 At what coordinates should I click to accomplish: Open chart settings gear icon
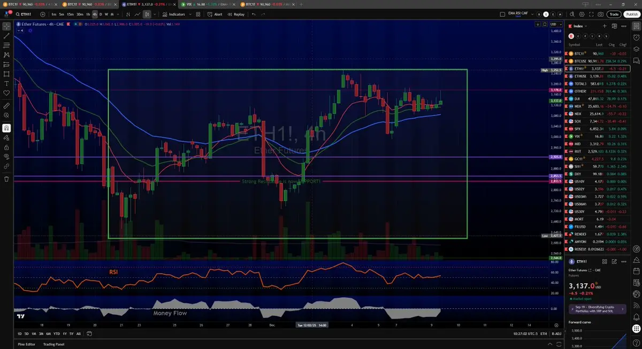(x=582, y=14)
